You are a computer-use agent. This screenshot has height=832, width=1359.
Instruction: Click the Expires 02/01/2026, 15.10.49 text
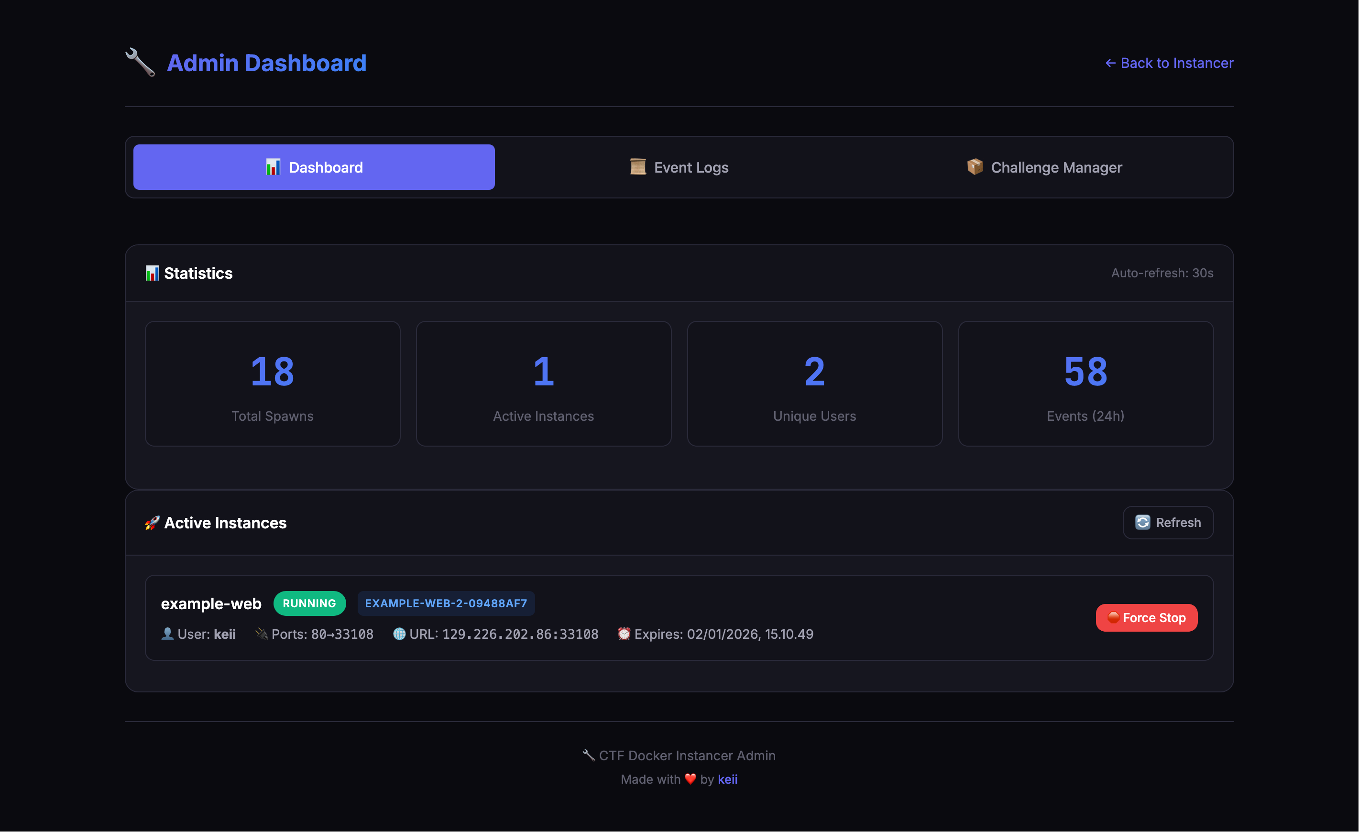coord(723,634)
